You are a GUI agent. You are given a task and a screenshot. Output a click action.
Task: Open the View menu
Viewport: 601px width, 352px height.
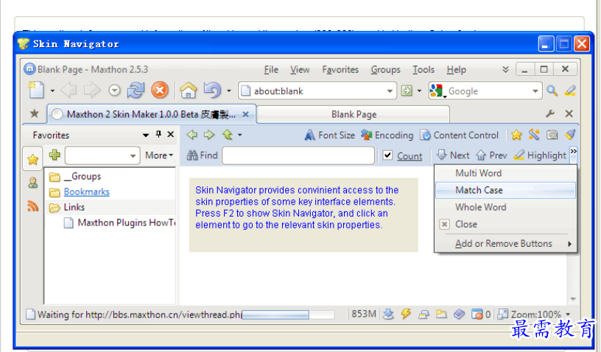click(x=300, y=70)
